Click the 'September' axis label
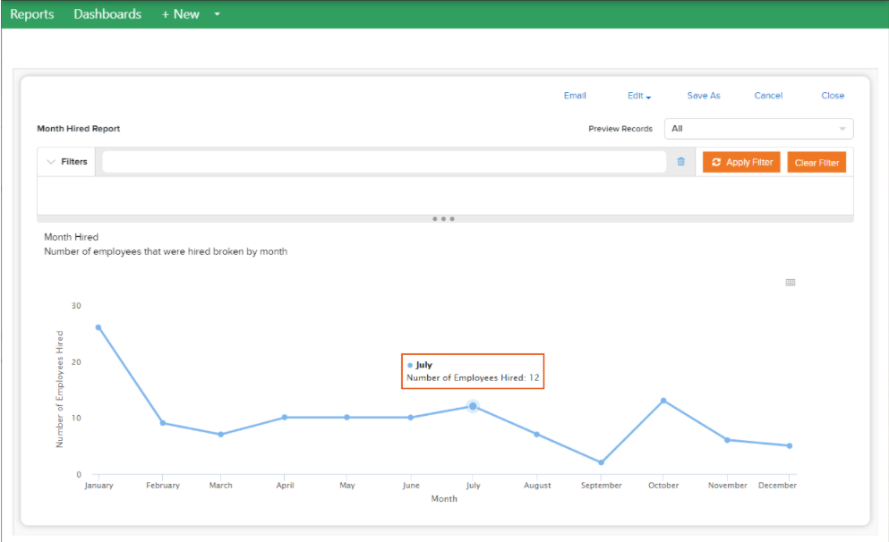889x542 pixels. tap(602, 486)
